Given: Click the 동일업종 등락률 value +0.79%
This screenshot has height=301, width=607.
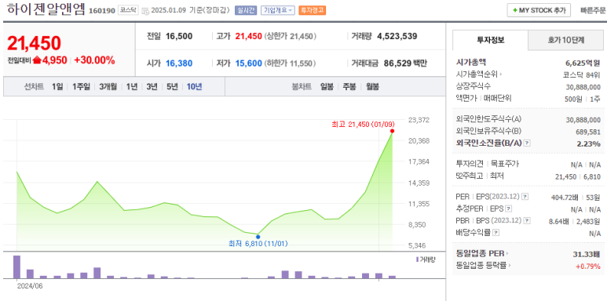Looking at the screenshot, I should 588,266.
